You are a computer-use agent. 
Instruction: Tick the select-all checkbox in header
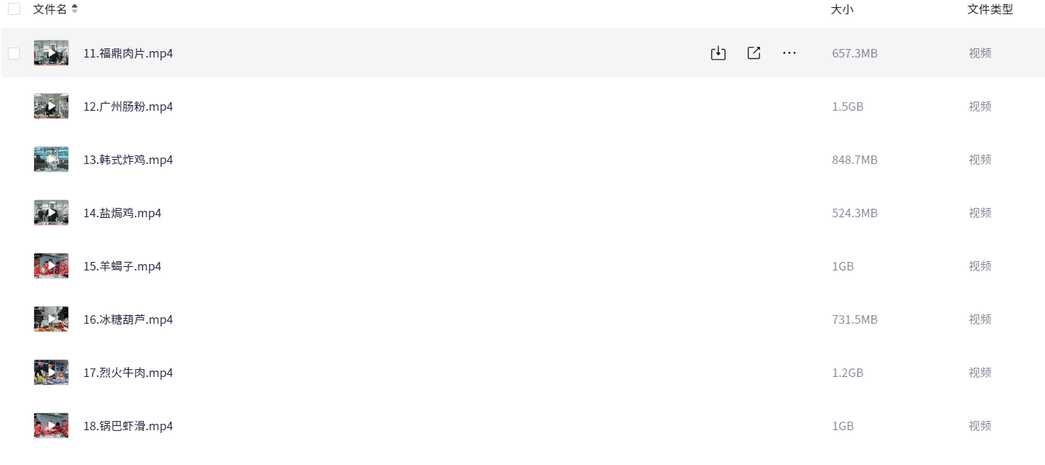point(14,9)
